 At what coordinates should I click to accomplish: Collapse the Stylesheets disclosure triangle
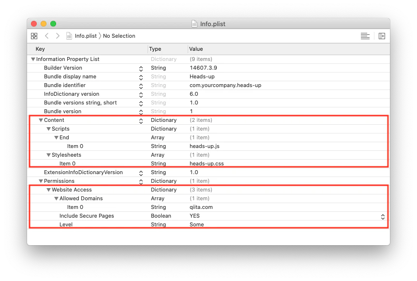point(48,155)
